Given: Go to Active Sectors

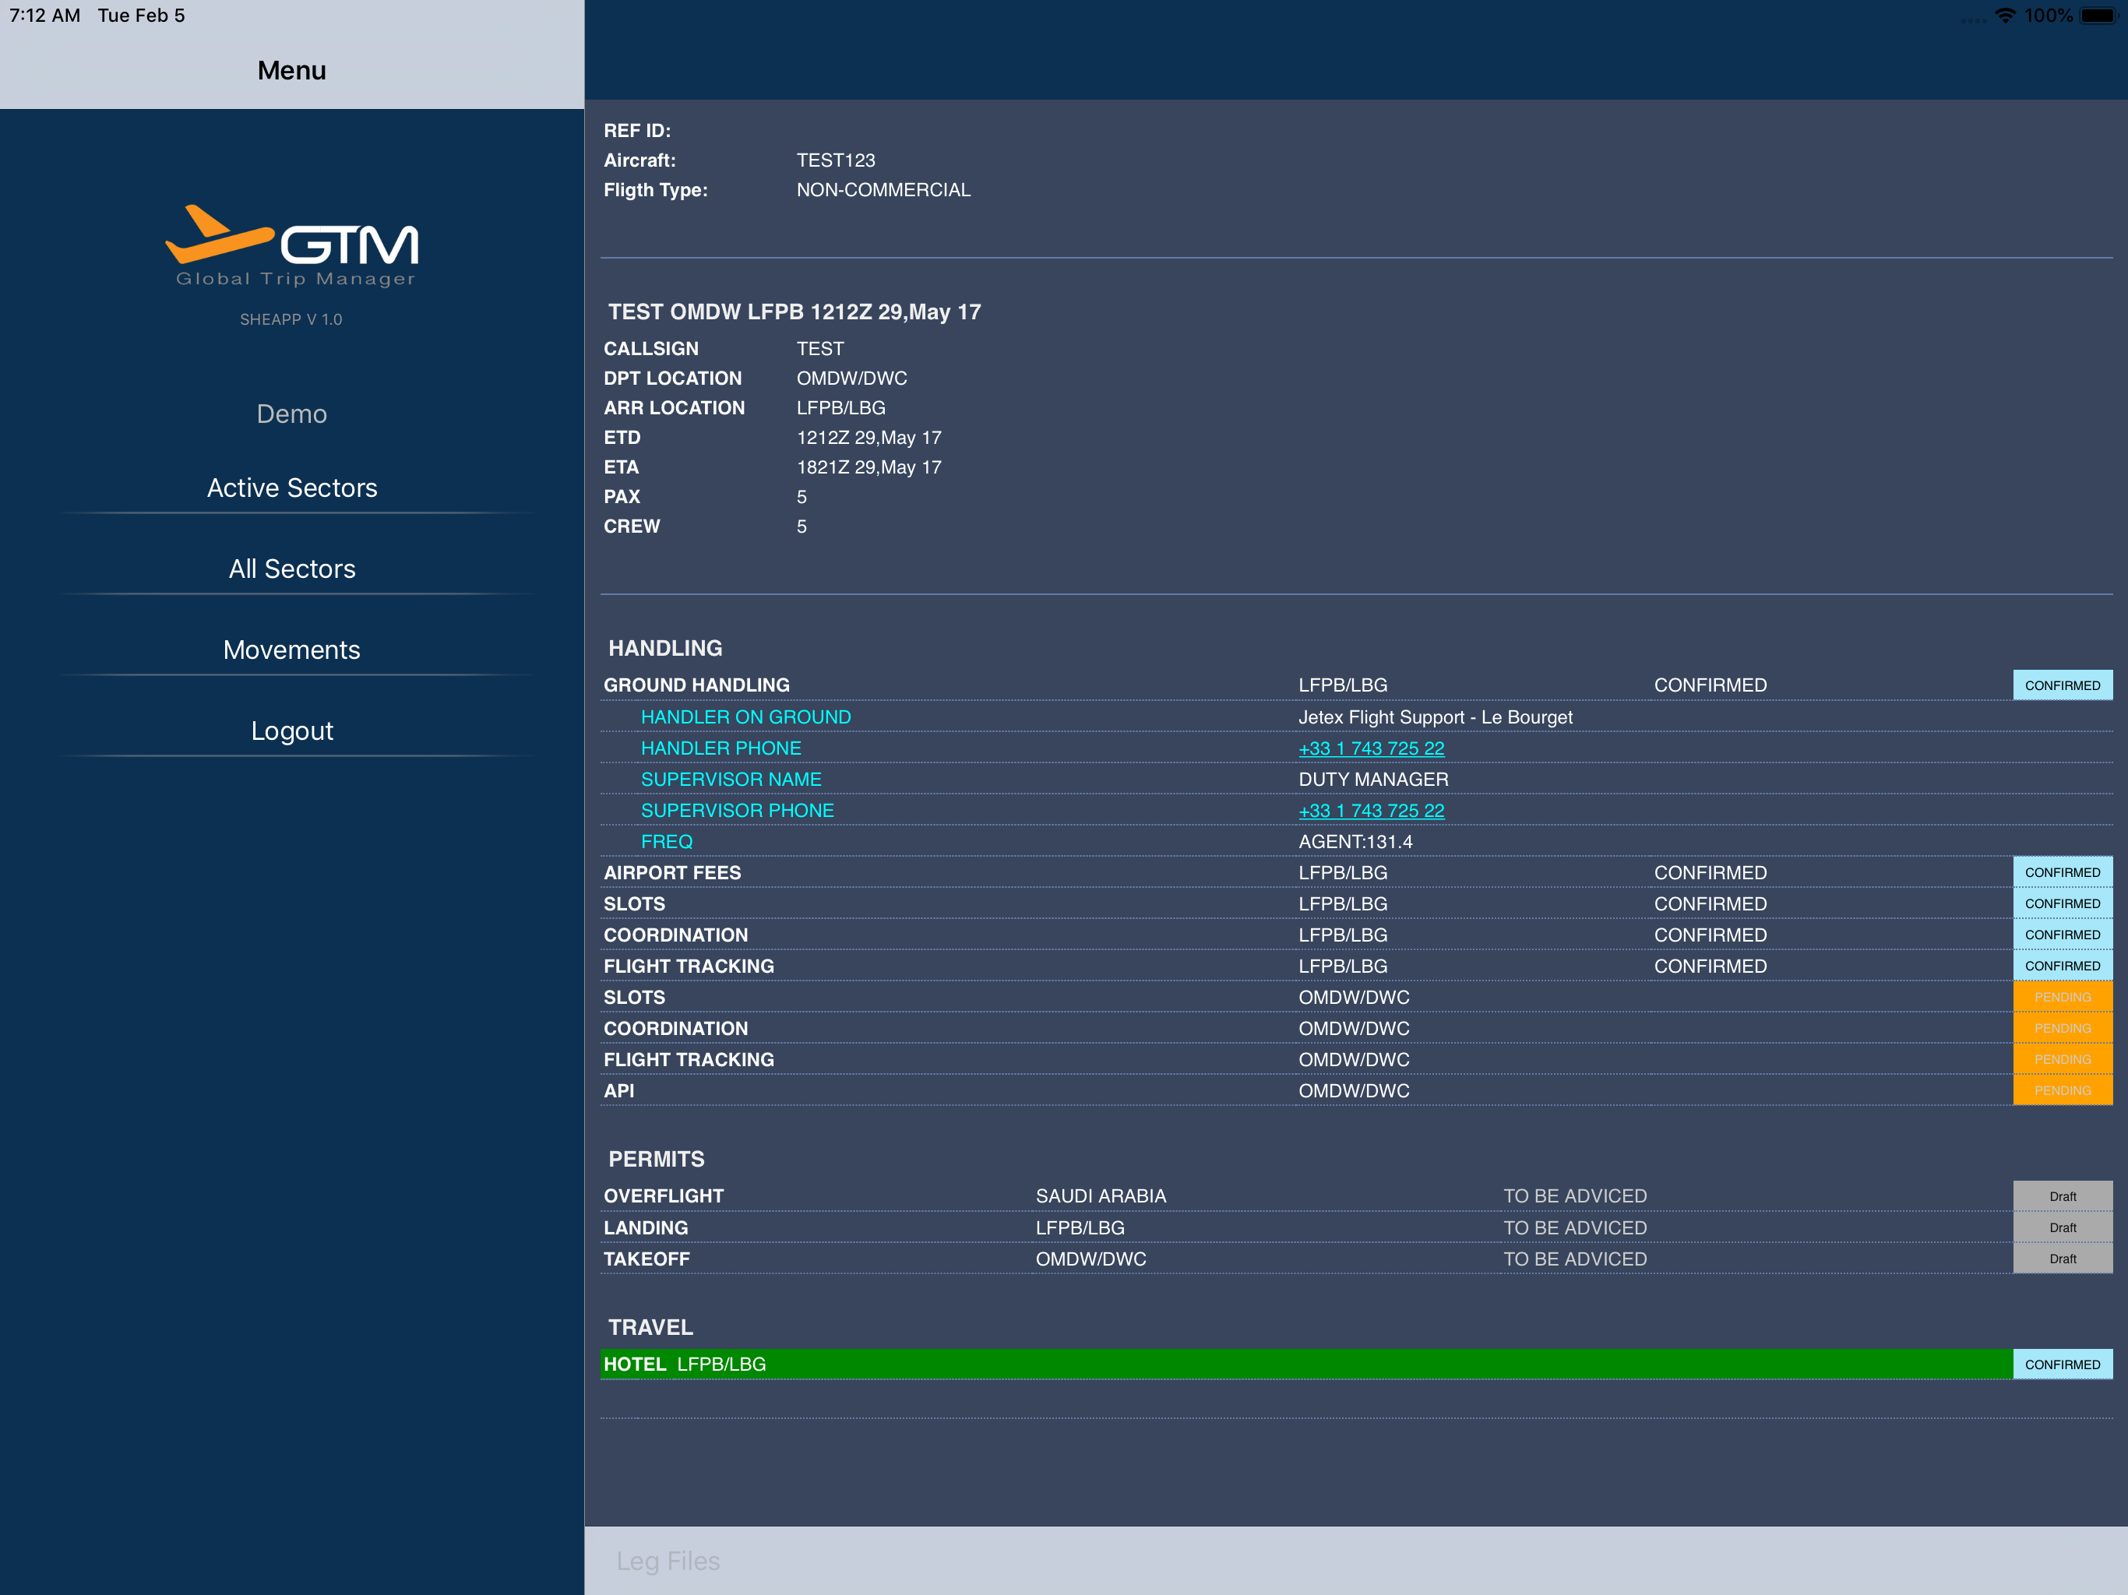Looking at the screenshot, I should click(x=291, y=488).
